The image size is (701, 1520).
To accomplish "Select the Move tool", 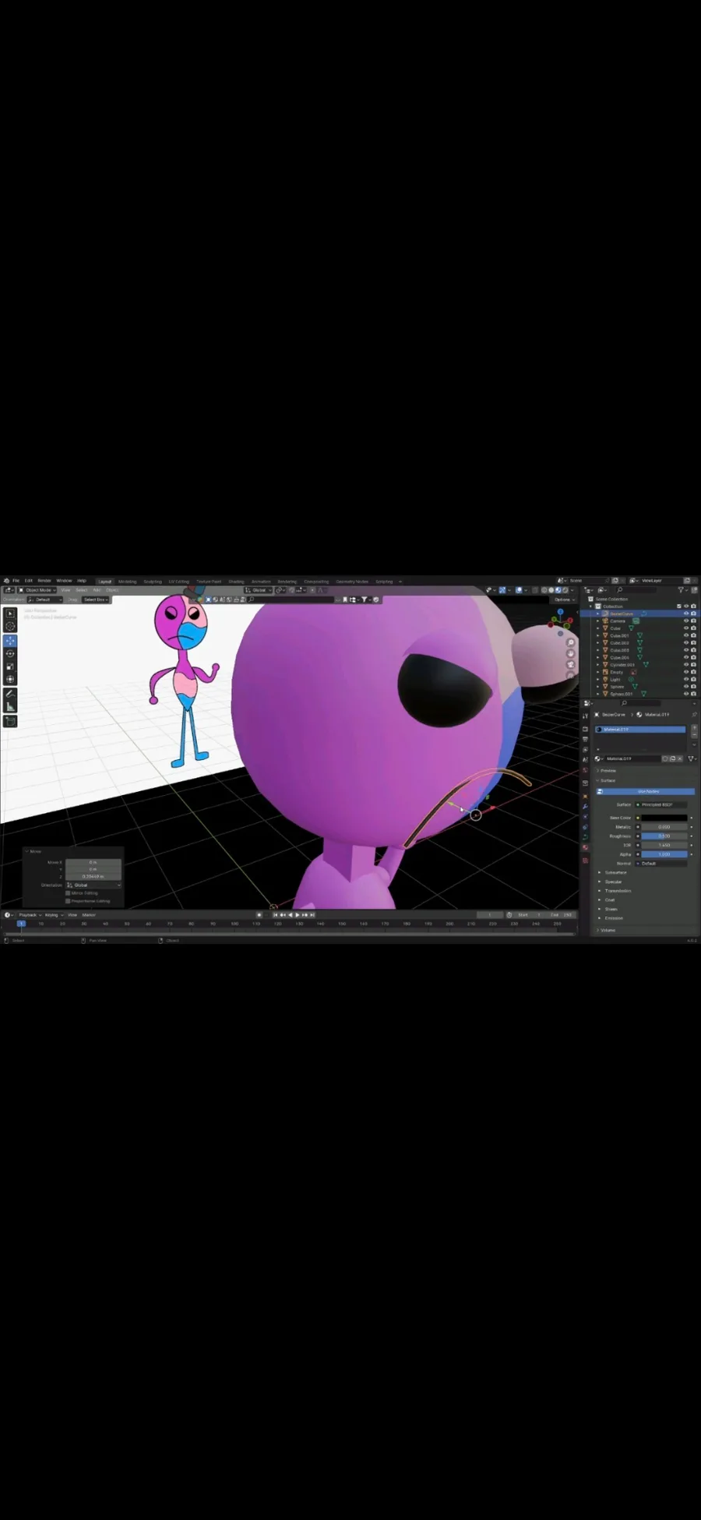I will click(x=10, y=641).
